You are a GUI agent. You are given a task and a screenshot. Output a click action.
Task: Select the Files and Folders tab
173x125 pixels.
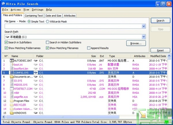coord(13,15)
